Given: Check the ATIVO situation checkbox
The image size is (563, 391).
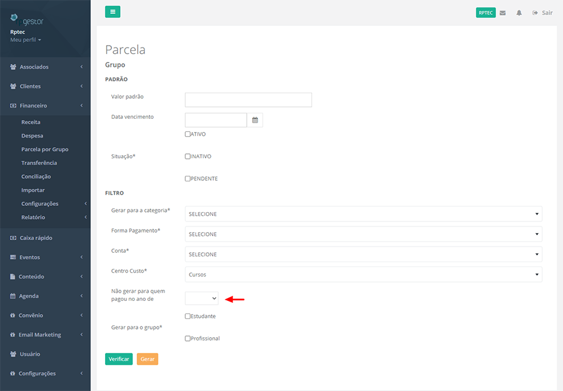Looking at the screenshot, I should point(188,134).
